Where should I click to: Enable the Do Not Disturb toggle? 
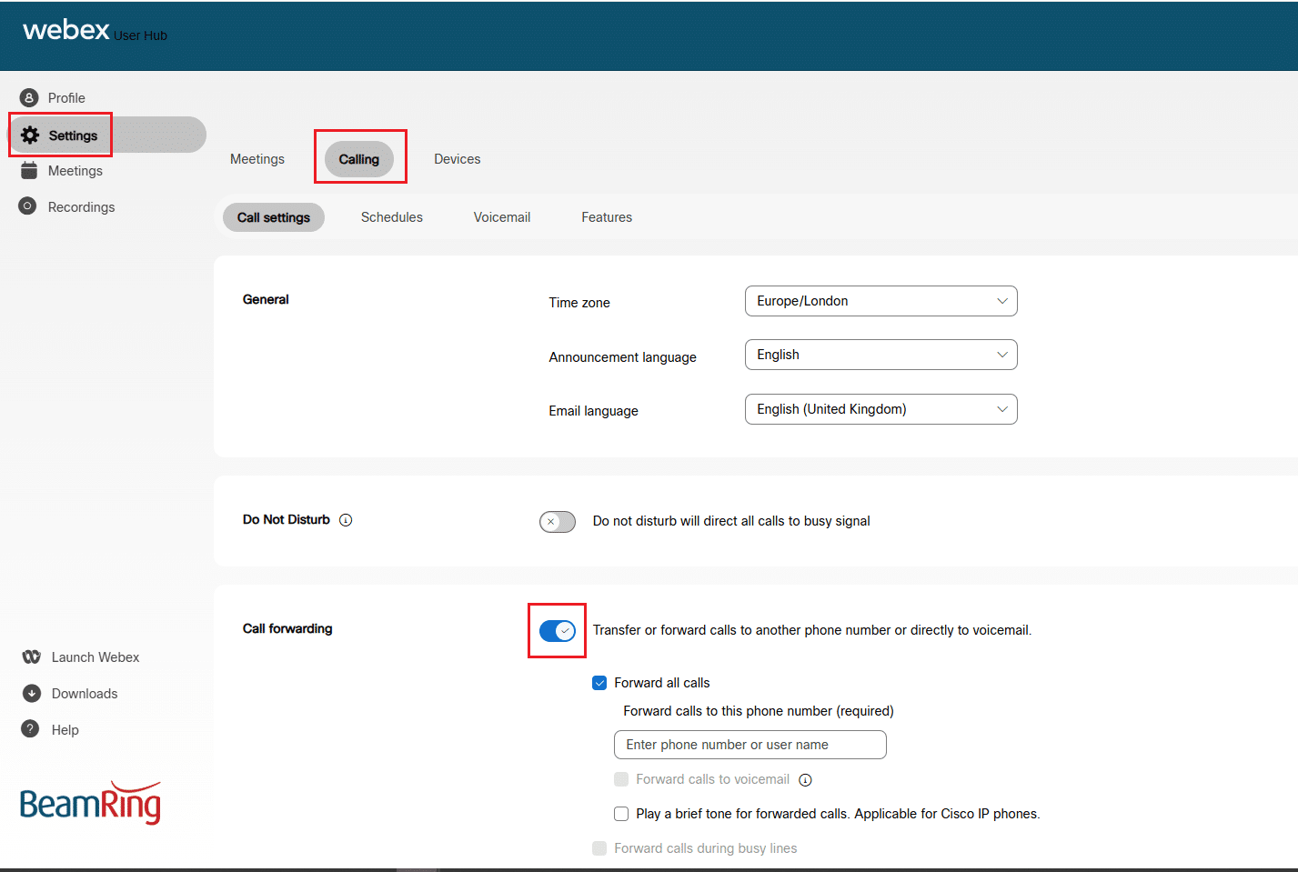pyautogui.click(x=557, y=521)
